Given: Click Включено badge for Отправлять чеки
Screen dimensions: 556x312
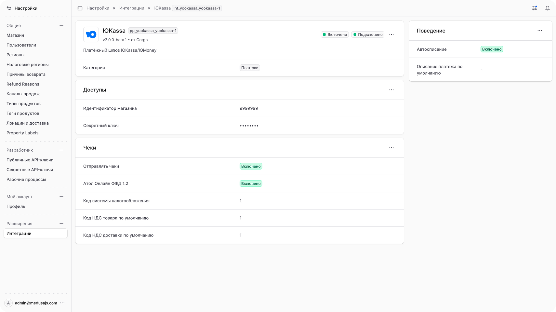Looking at the screenshot, I should (x=251, y=166).
